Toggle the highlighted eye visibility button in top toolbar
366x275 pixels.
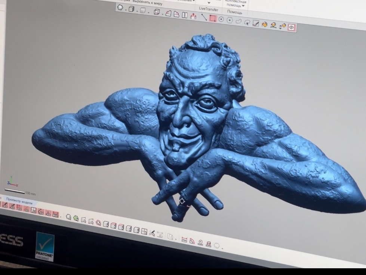292,27
